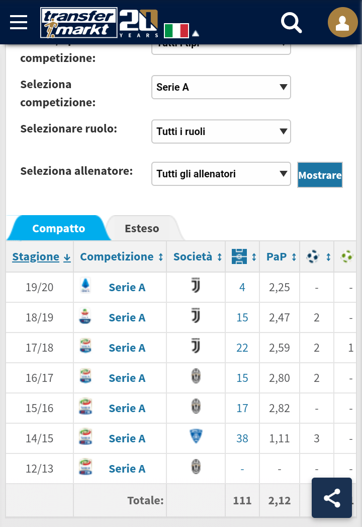This screenshot has height=527, width=362.
Task: Click Juventus crest in 19/20 row
Action: [x=196, y=286]
